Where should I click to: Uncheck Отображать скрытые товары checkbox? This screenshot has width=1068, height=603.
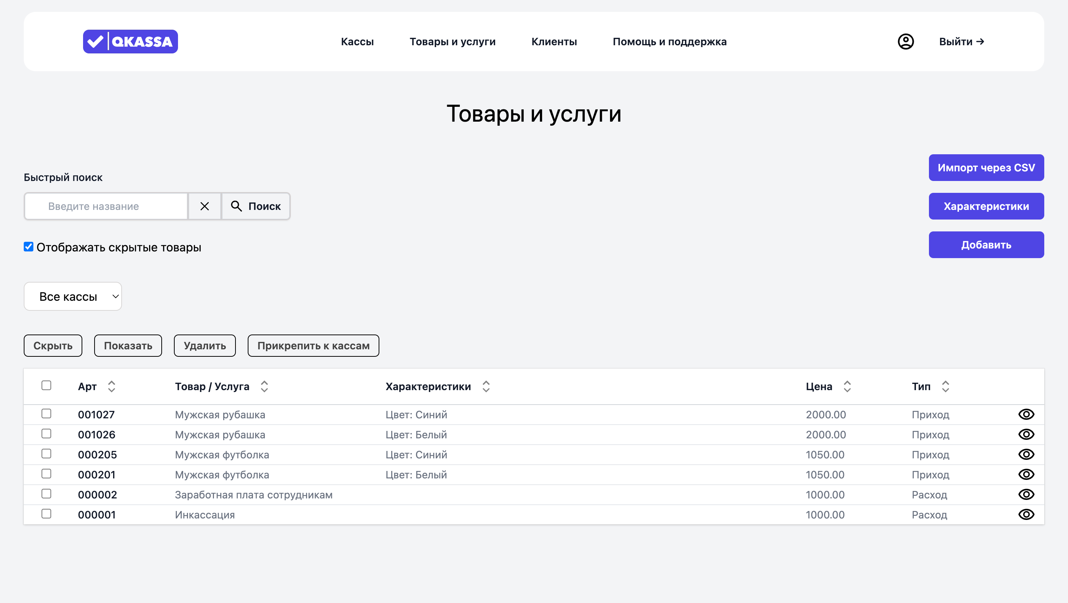pos(29,247)
